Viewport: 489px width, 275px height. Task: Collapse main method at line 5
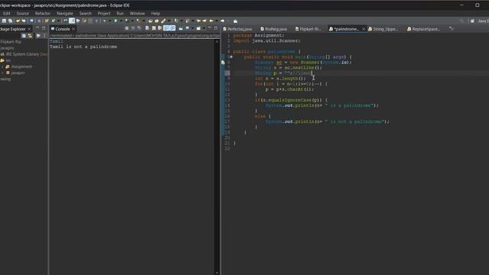coord(231,57)
